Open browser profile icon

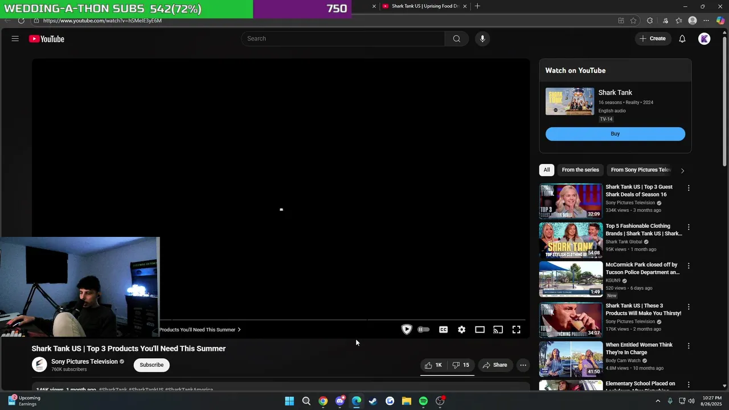pyautogui.click(x=693, y=20)
